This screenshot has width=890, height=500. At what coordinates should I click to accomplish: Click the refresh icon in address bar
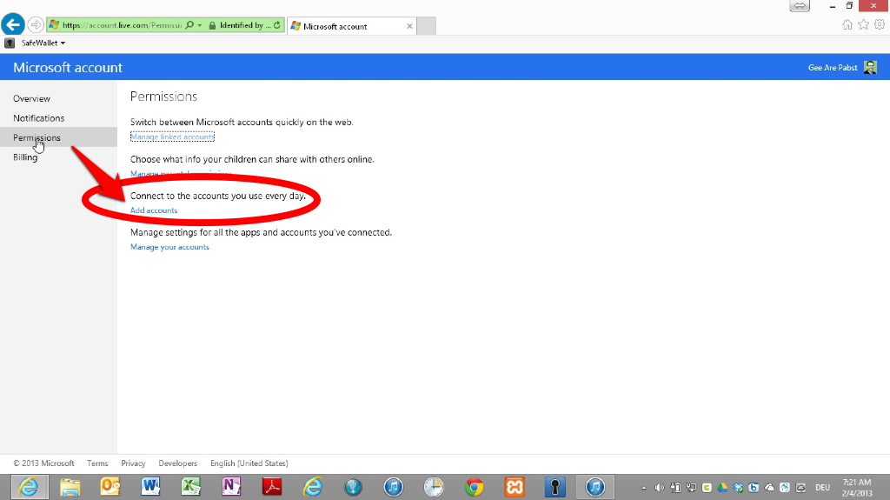pos(277,25)
